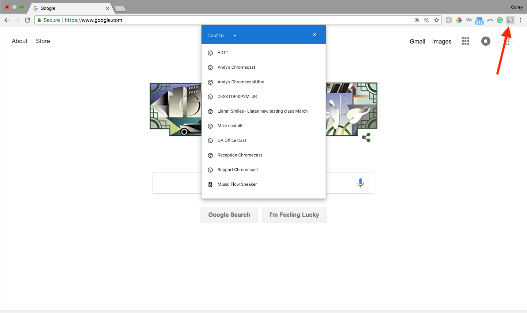Open the Cast to destination dropdown

tap(234, 35)
